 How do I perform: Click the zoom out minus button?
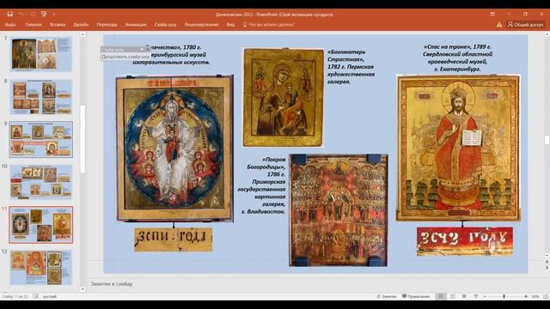pos(485,296)
